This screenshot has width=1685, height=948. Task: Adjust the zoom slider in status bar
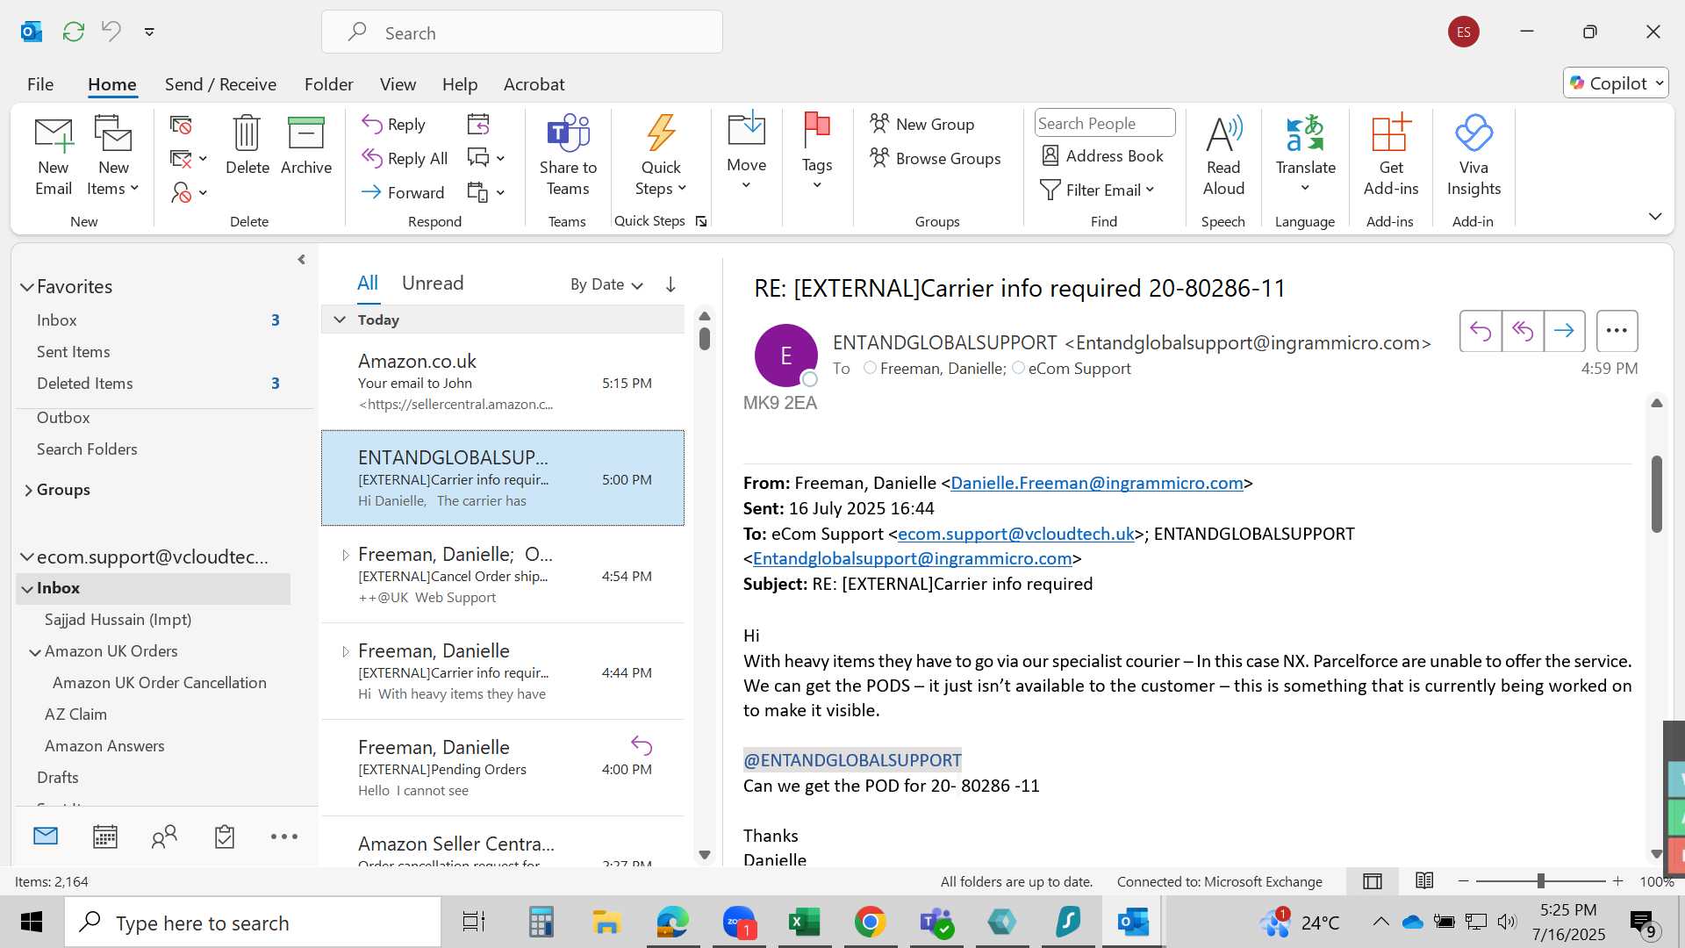coord(1540,880)
